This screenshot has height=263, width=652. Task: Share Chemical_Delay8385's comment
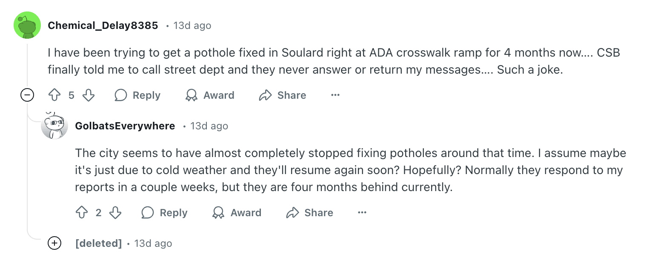pyautogui.click(x=282, y=95)
